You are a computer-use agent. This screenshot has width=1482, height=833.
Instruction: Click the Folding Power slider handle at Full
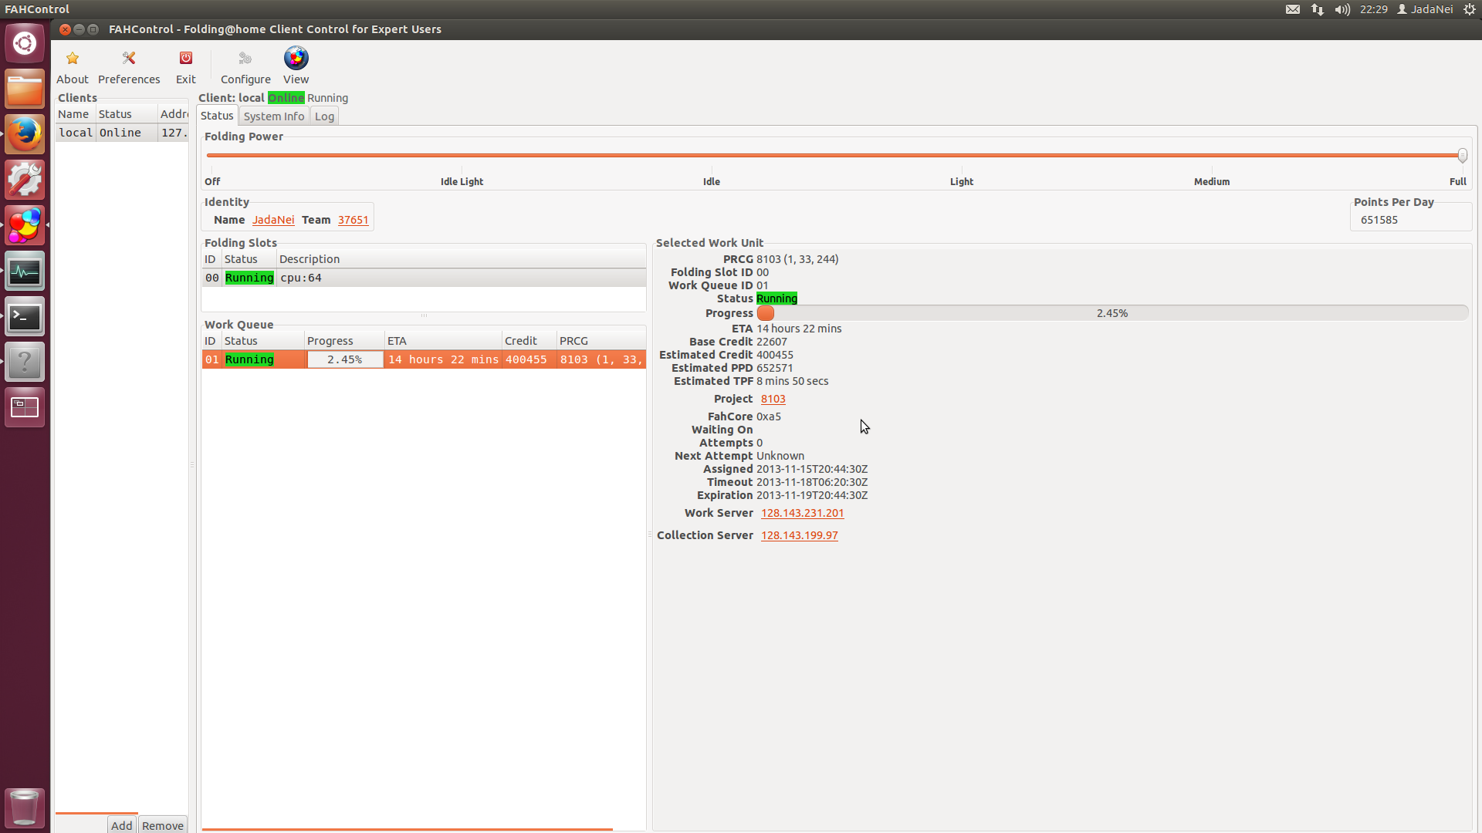[x=1462, y=155]
